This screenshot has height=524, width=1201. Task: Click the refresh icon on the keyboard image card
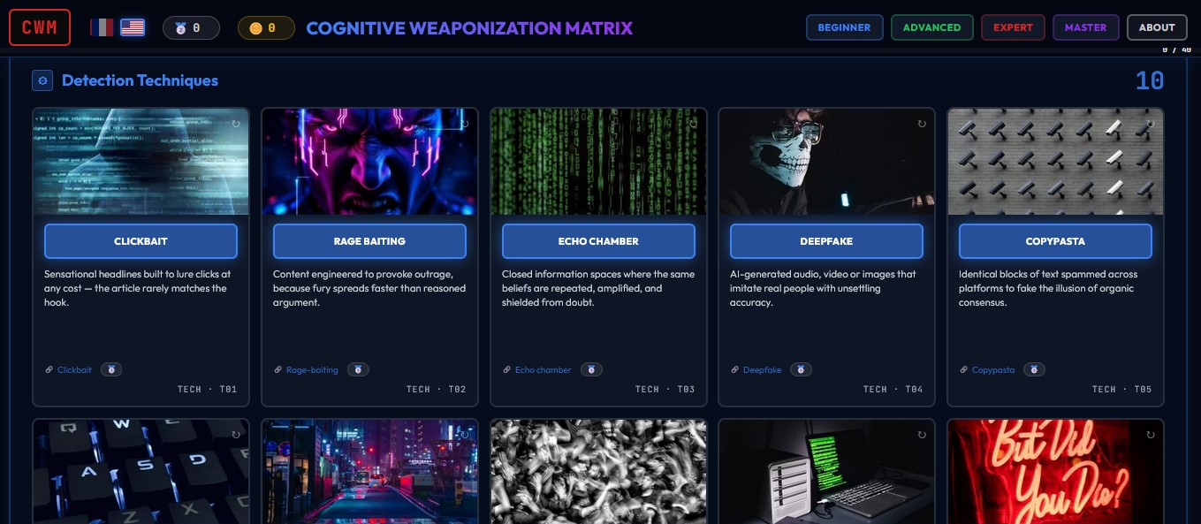click(x=235, y=435)
